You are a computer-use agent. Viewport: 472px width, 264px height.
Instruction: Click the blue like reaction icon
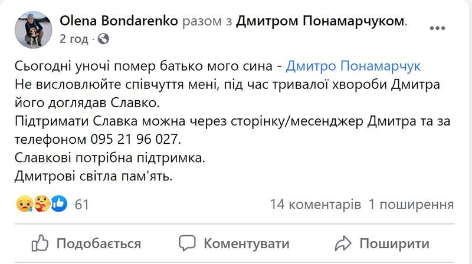pyautogui.click(x=60, y=204)
